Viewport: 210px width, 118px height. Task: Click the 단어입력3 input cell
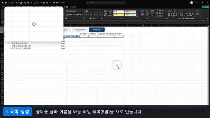[101, 36]
